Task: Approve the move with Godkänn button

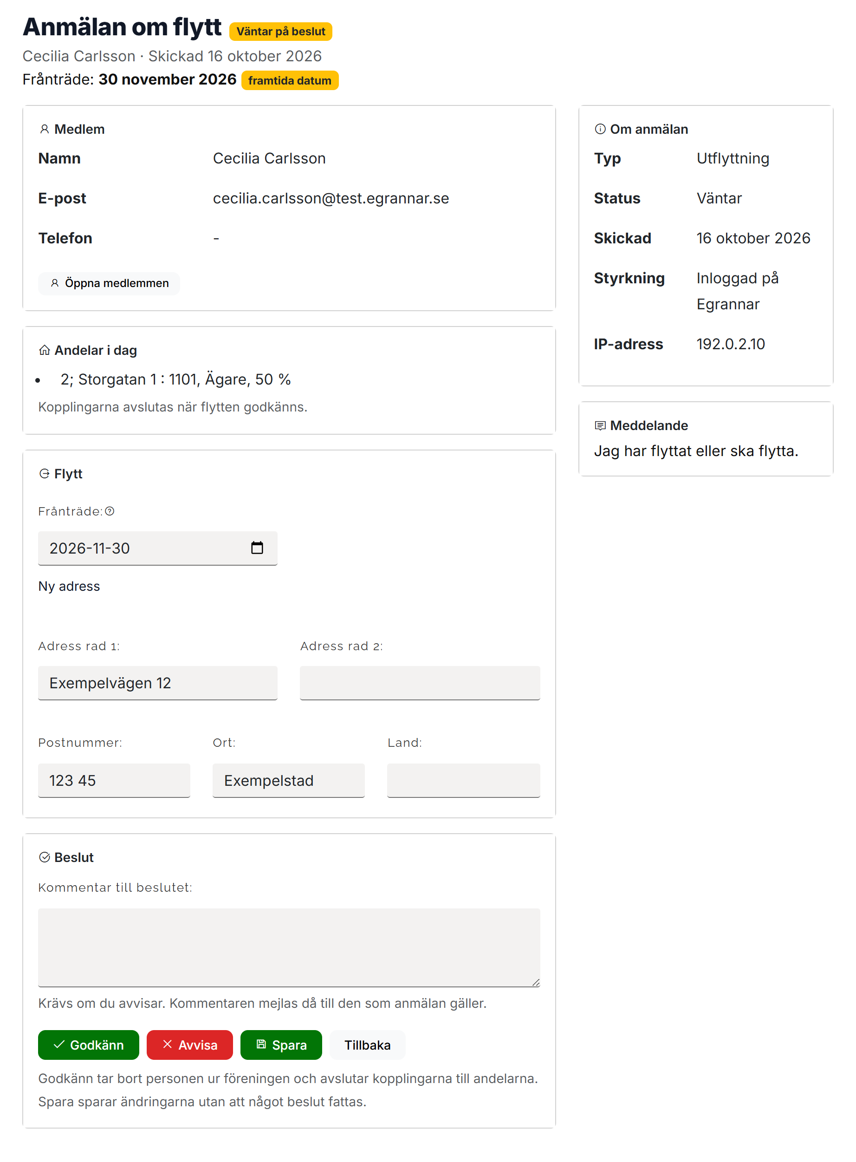Action: (89, 1045)
